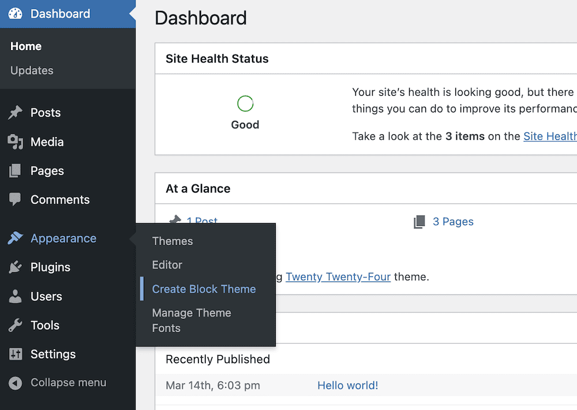
Task: Click the Users person icon
Action: pos(16,296)
